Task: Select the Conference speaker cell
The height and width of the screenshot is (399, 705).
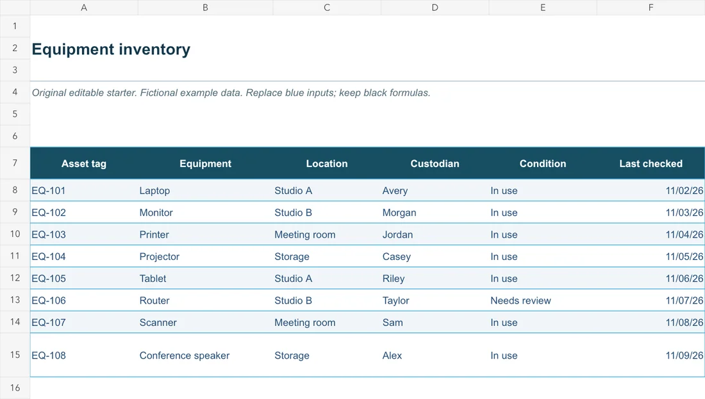Action: (x=206, y=355)
